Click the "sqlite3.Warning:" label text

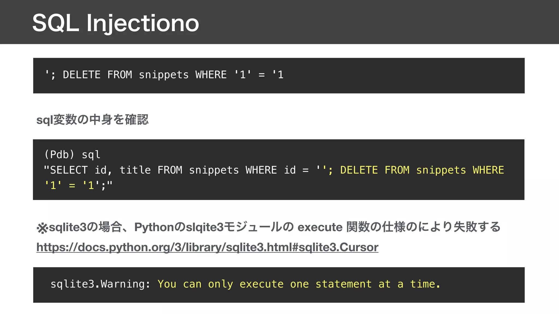[100, 284]
